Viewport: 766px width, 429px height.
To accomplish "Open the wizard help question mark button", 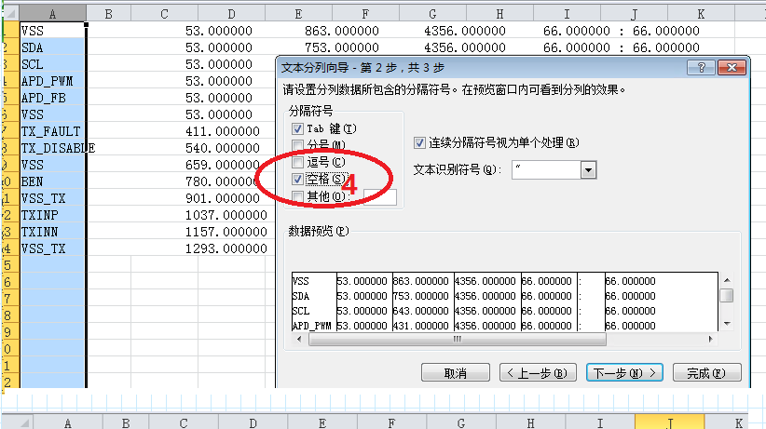I will 701,67.
